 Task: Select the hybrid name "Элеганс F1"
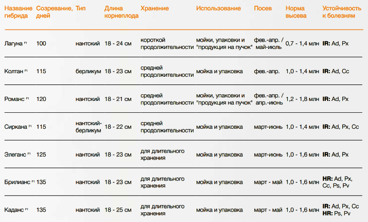[x=17, y=155]
